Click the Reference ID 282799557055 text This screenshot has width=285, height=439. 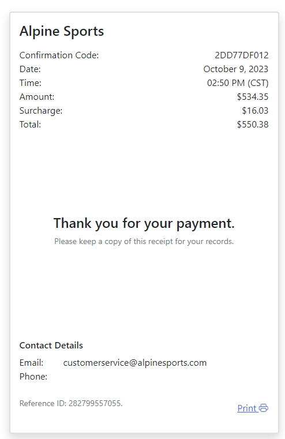click(71, 403)
